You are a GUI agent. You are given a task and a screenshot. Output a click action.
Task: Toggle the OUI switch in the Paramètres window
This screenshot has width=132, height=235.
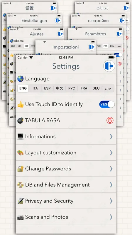point(118,55)
